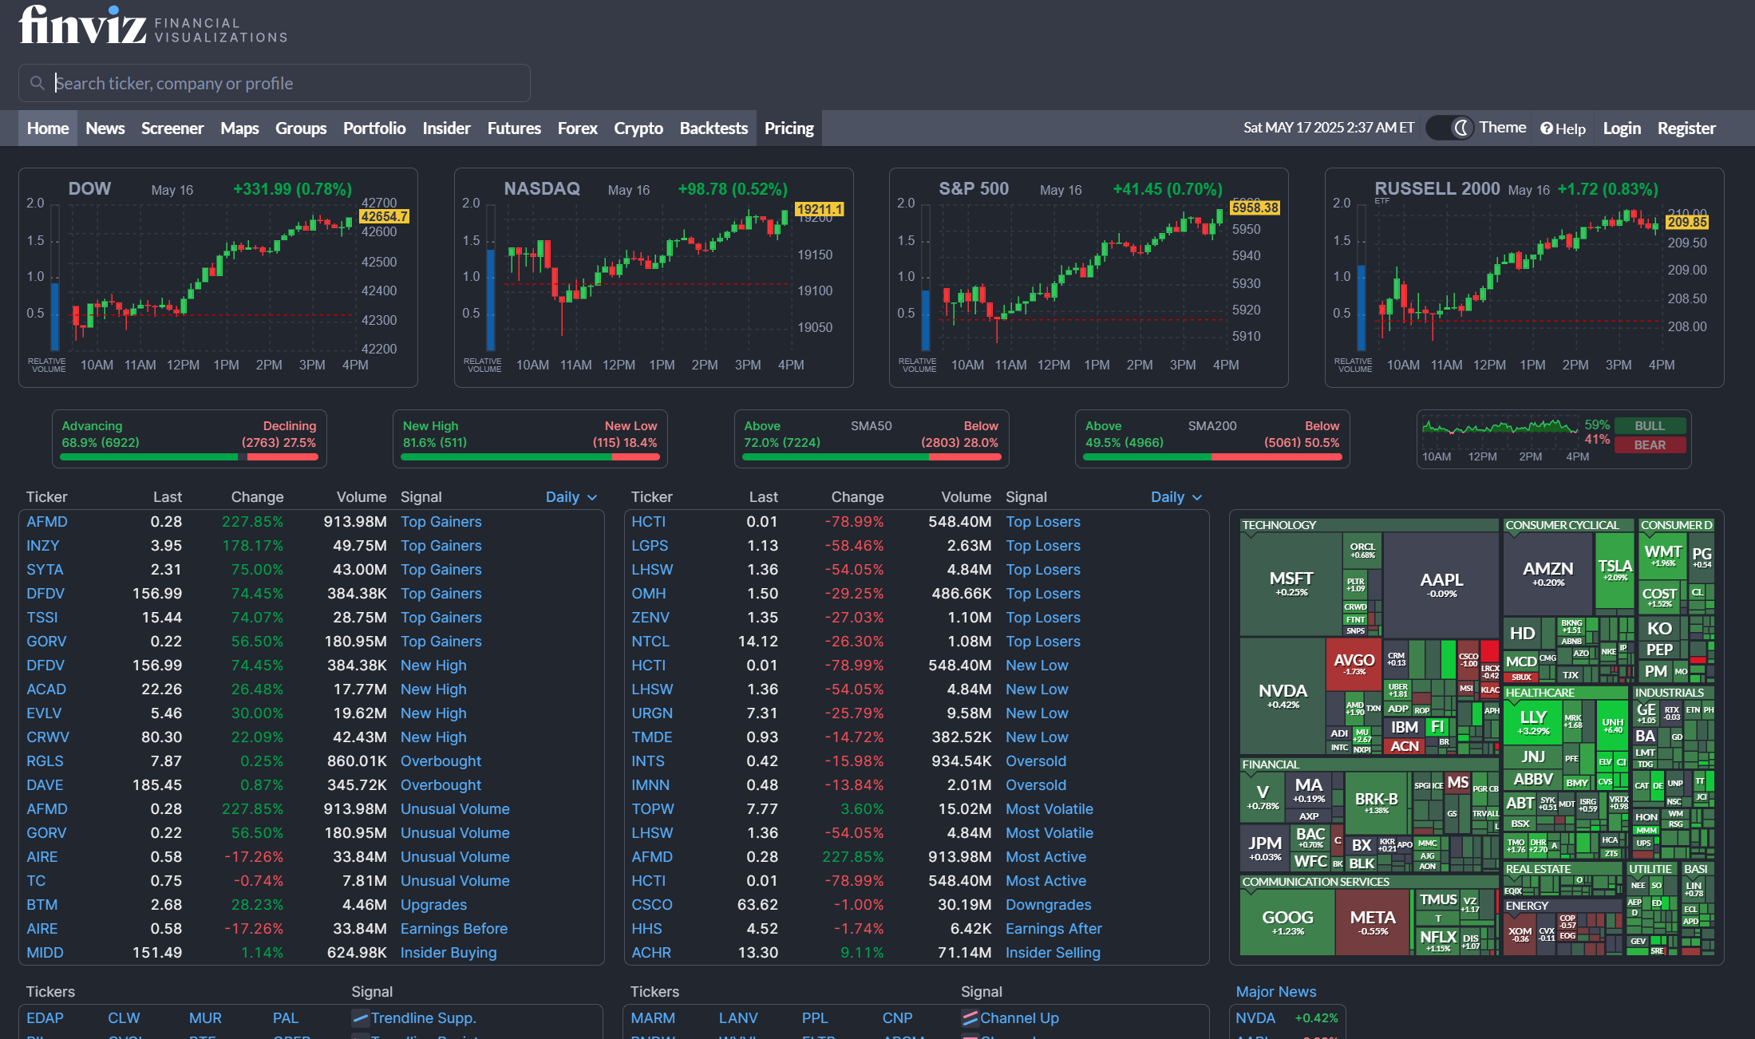
Task: Click the AVGO tile in the heatmap
Action: coord(1354,664)
